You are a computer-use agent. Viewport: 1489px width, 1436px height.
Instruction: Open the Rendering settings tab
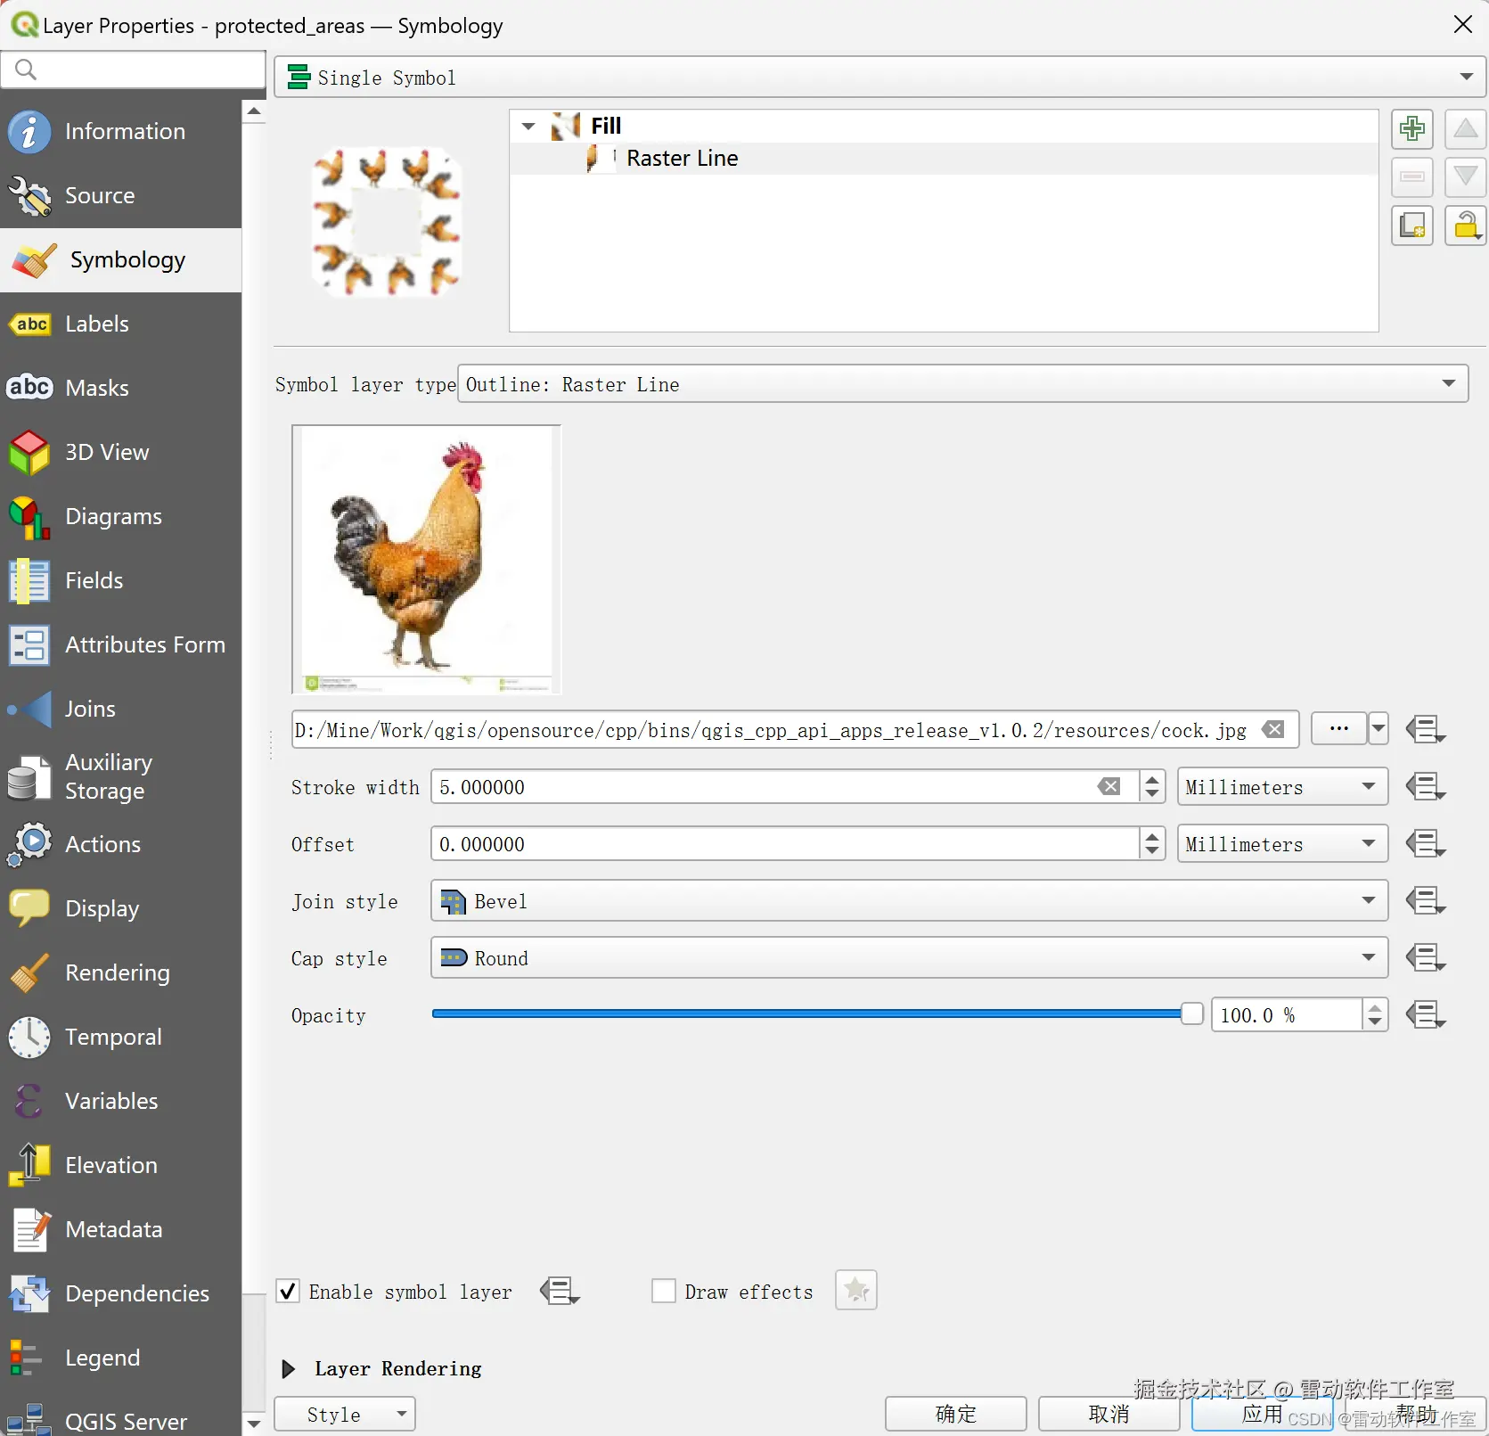tap(120, 973)
